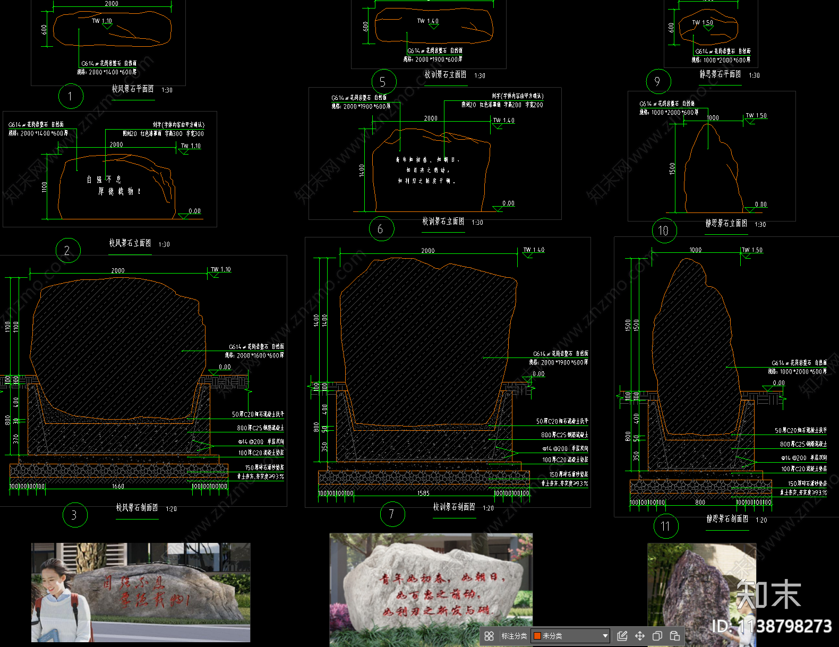The height and width of the screenshot is (647, 839).
Task: Click the 校风景石剖面图 title under drawing 3
Action: point(137,508)
